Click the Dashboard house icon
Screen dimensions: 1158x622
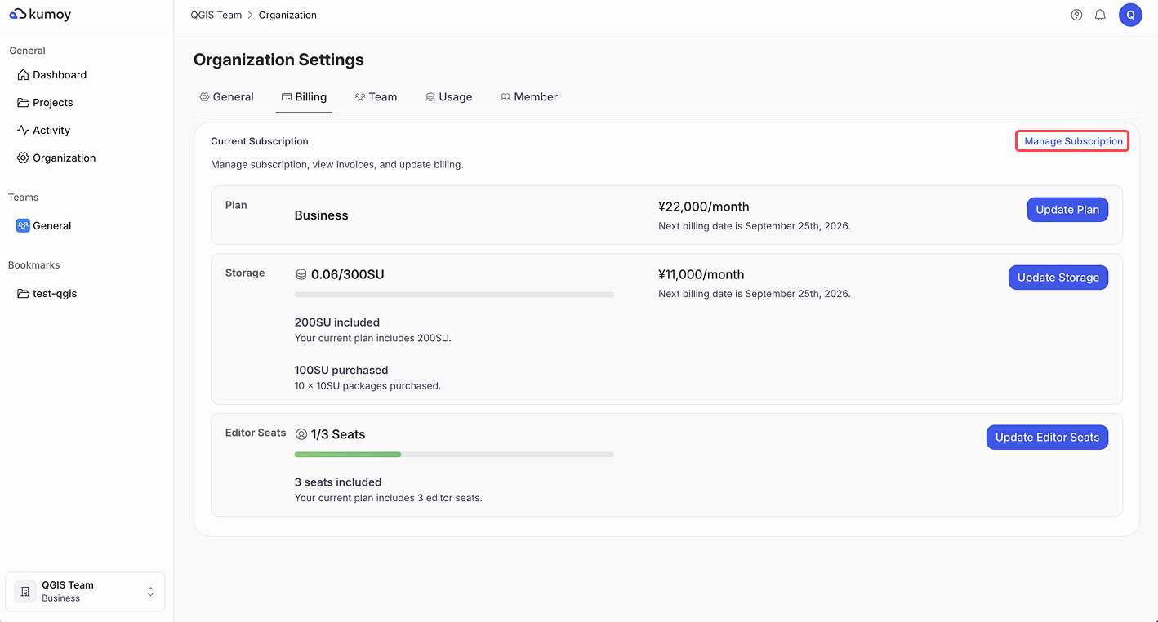pos(23,75)
